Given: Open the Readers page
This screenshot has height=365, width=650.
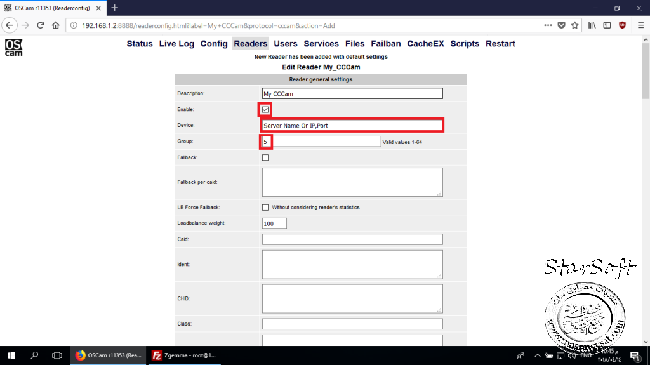Looking at the screenshot, I should coord(250,44).
